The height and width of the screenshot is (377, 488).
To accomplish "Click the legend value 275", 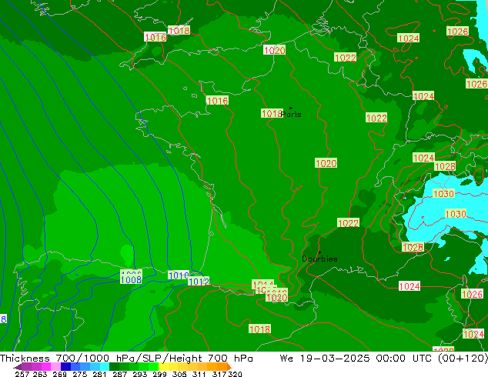I will tap(80, 374).
